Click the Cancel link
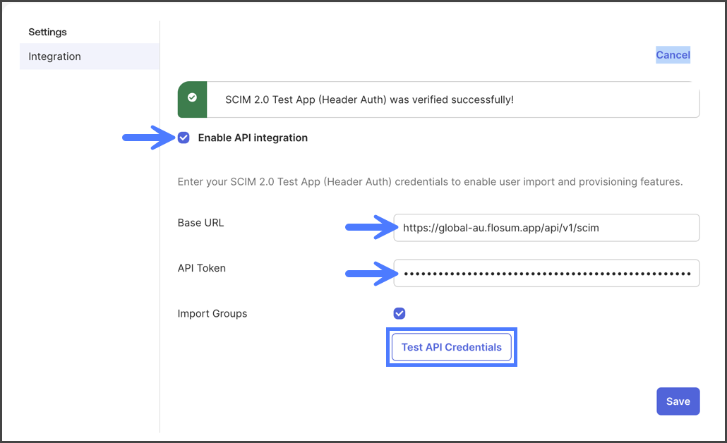Screen dimensions: 727x443 point(673,55)
